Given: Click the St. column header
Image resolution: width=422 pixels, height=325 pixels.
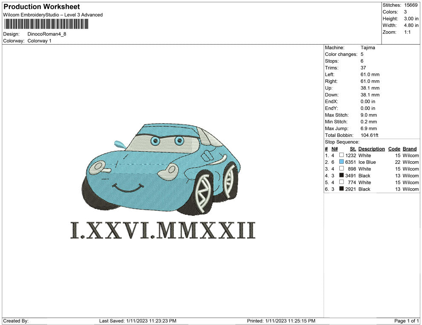Looking at the screenshot, I should pyautogui.click(x=353, y=148).
